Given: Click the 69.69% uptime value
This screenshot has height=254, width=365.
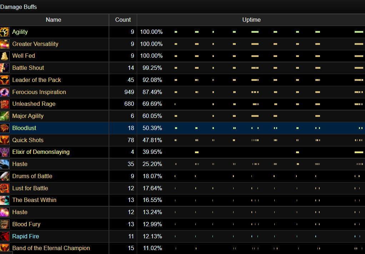Looking at the screenshot, I should coord(152,104).
